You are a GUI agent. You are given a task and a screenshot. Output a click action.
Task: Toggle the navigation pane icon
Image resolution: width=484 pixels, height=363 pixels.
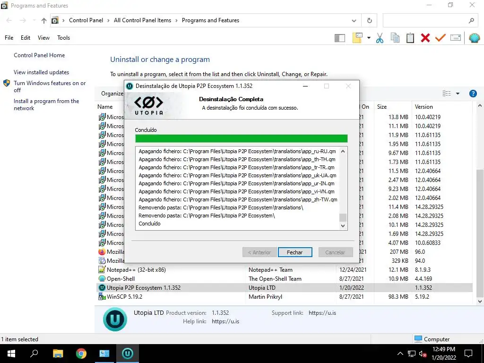(x=339, y=38)
